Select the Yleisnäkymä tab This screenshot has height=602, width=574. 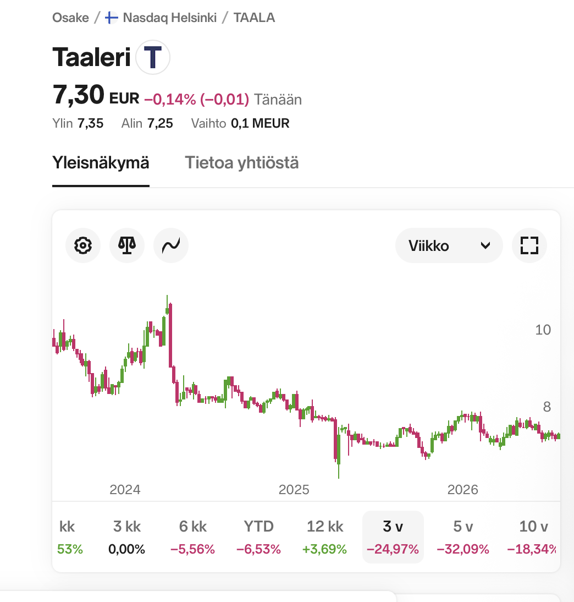click(101, 163)
